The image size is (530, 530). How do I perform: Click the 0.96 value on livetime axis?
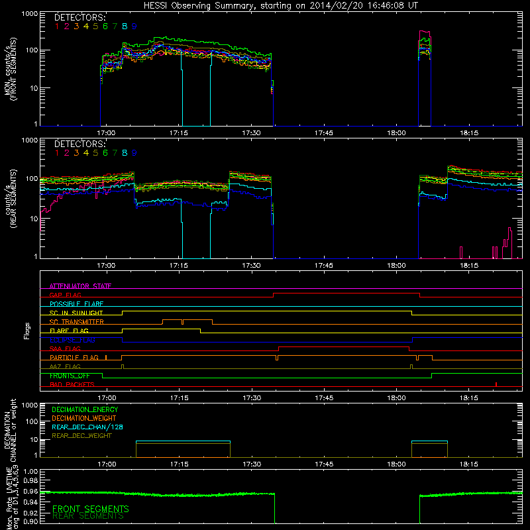31,491
